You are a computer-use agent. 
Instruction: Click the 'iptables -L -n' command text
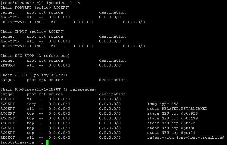click(x=63, y=3)
